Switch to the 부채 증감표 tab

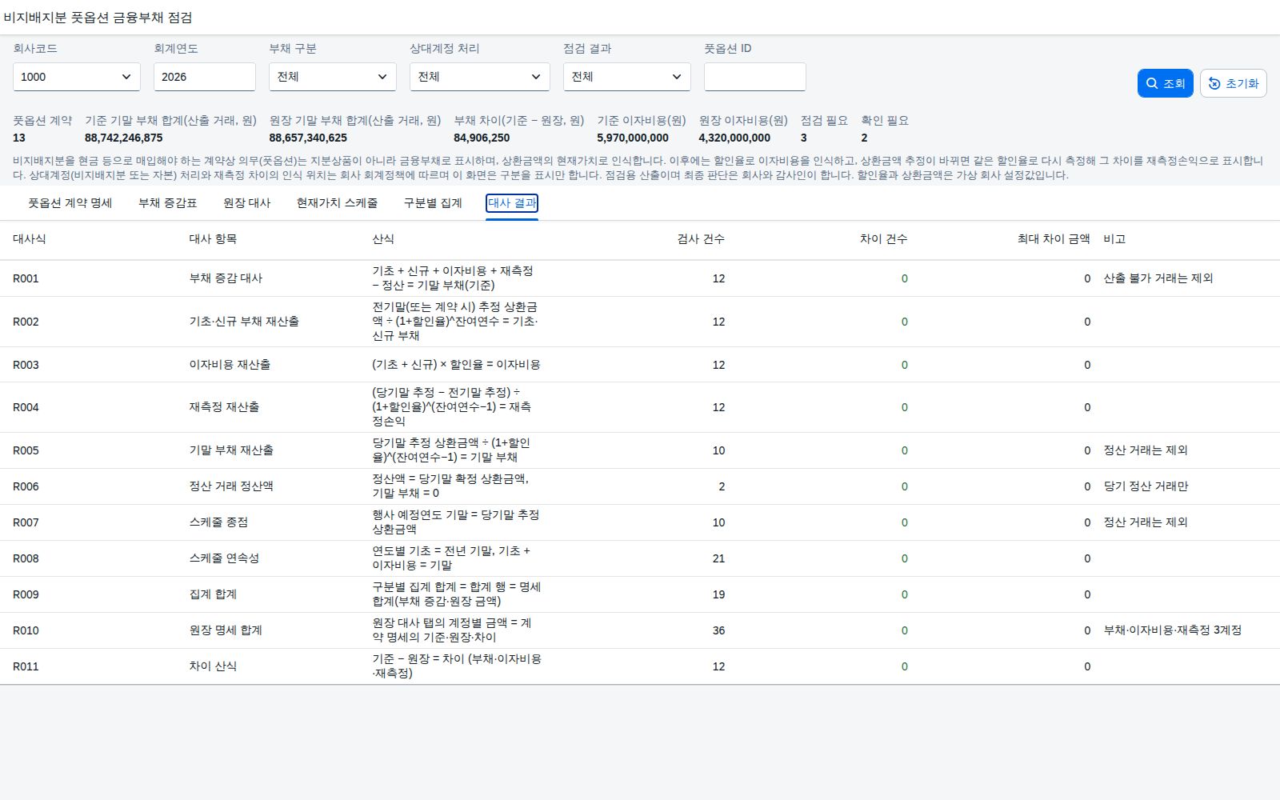tap(168, 203)
